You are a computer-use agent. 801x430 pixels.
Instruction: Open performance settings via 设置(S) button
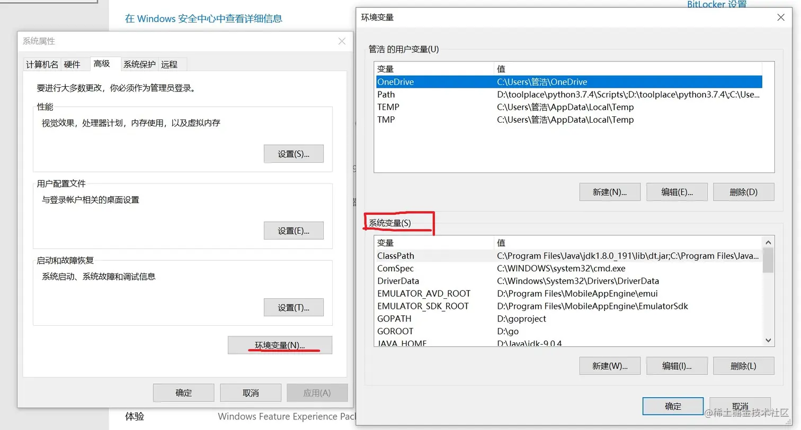click(293, 153)
